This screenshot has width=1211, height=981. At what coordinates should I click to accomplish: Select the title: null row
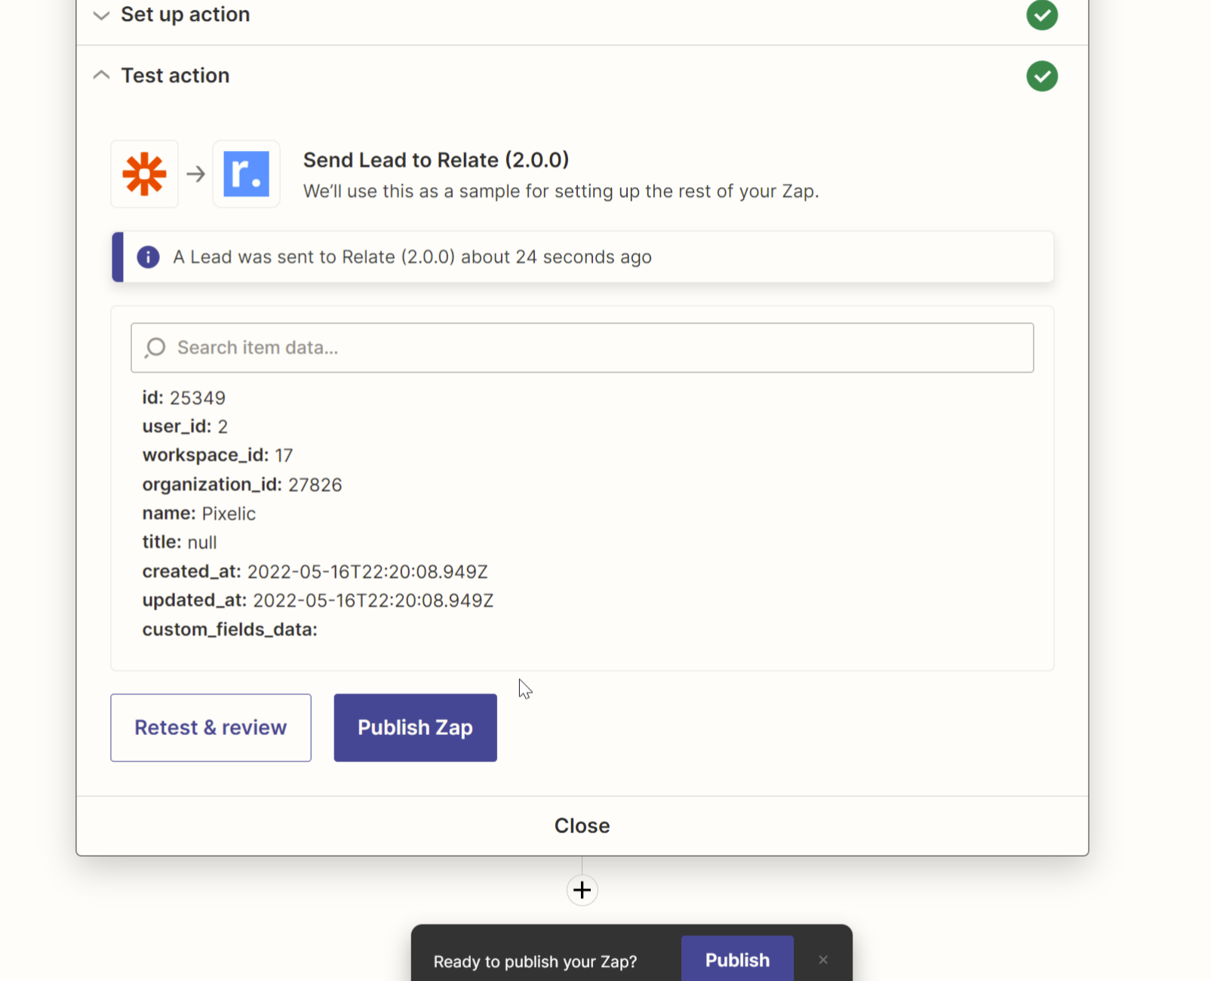tap(180, 543)
